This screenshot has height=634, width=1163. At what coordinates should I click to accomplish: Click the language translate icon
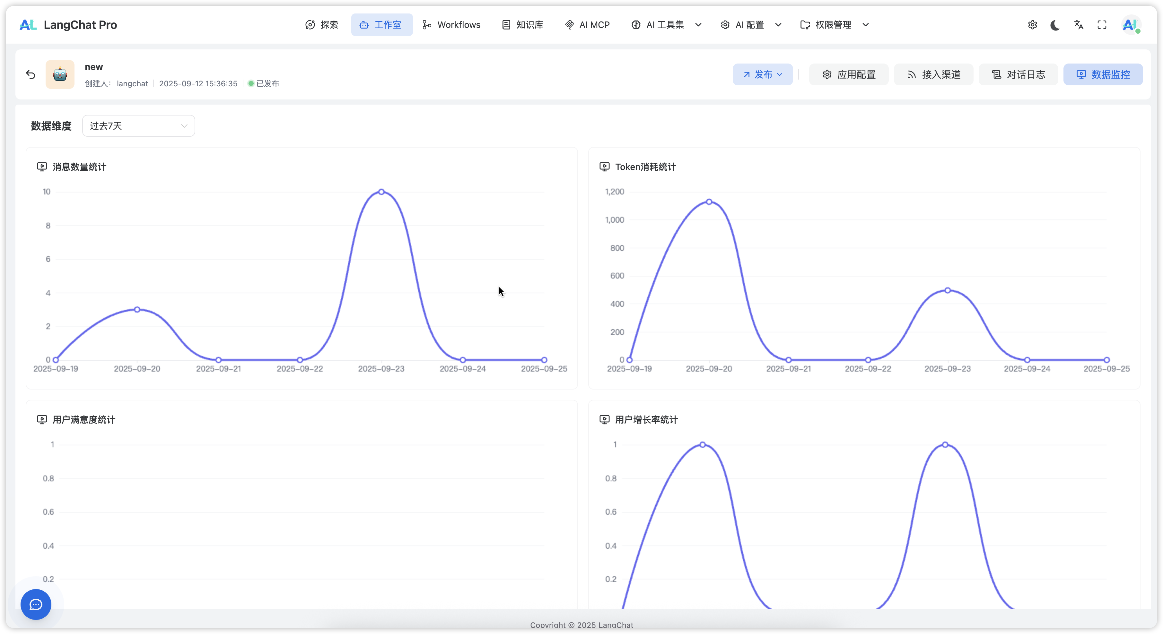tap(1079, 25)
